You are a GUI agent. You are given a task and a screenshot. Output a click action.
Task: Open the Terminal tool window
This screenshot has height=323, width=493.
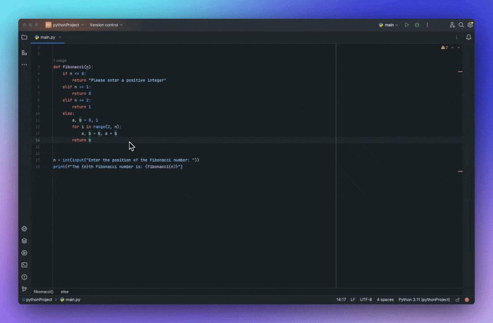[x=24, y=265]
